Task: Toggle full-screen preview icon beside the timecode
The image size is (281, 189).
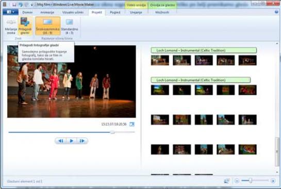Action: coord(132,124)
